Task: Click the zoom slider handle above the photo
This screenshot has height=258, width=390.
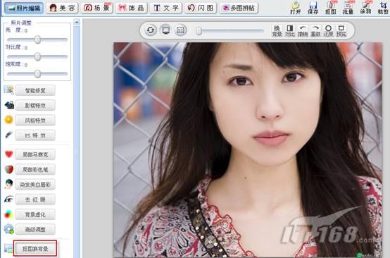Action: [x=199, y=31]
